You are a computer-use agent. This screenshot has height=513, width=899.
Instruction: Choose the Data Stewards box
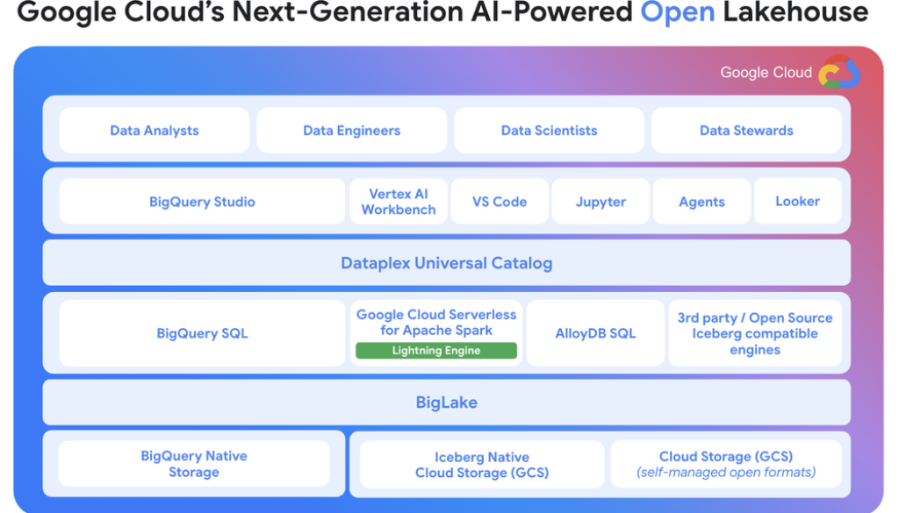(746, 131)
